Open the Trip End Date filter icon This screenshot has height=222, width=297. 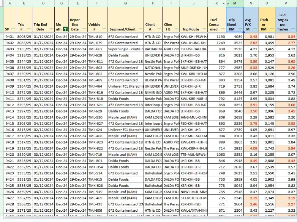pos(51,29)
